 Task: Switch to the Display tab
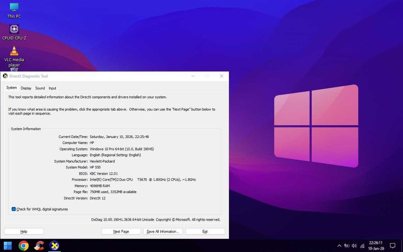[26, 88]
